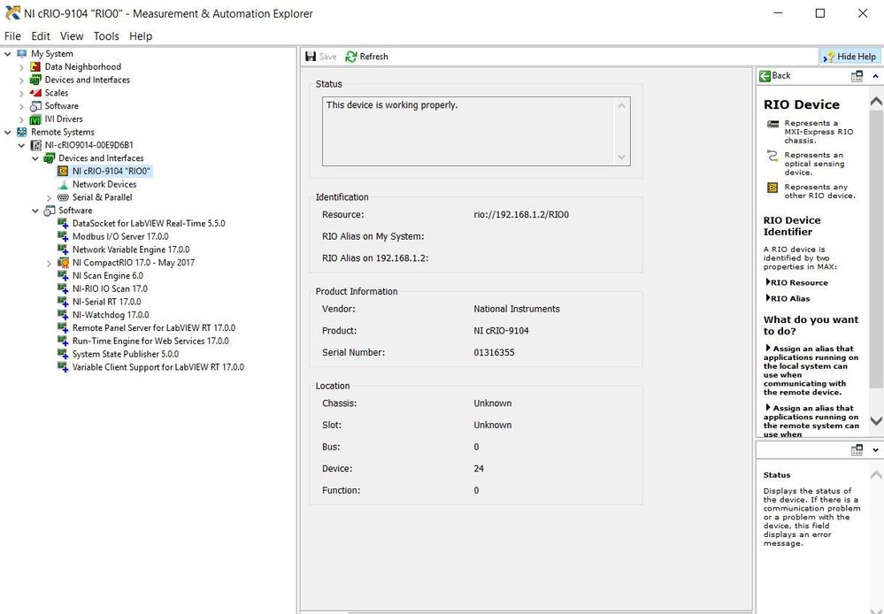Select Remote Panel Server for LabVIEW RT
The width and height of the screenshot is (884, 614).
click(x=154, y=327)
